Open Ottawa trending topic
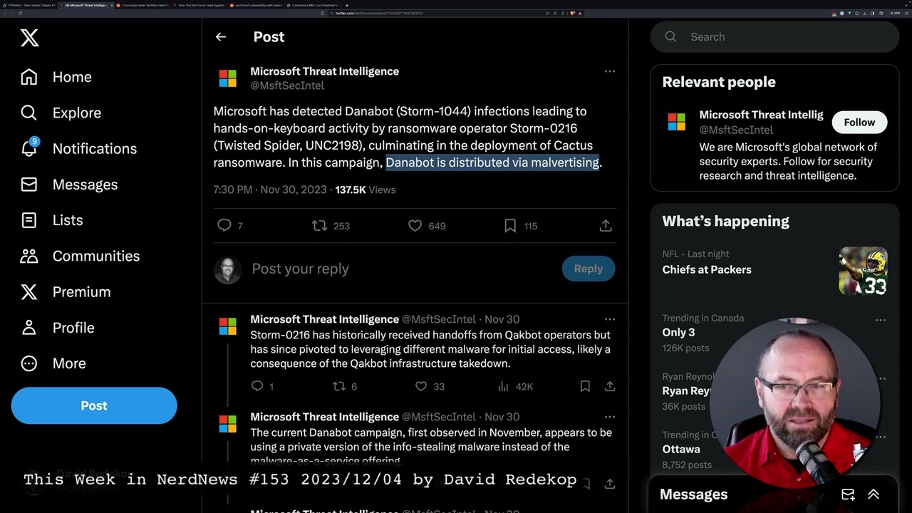This screenshot has height=513, width=912. pyautogui.click(x=681, y=449)
